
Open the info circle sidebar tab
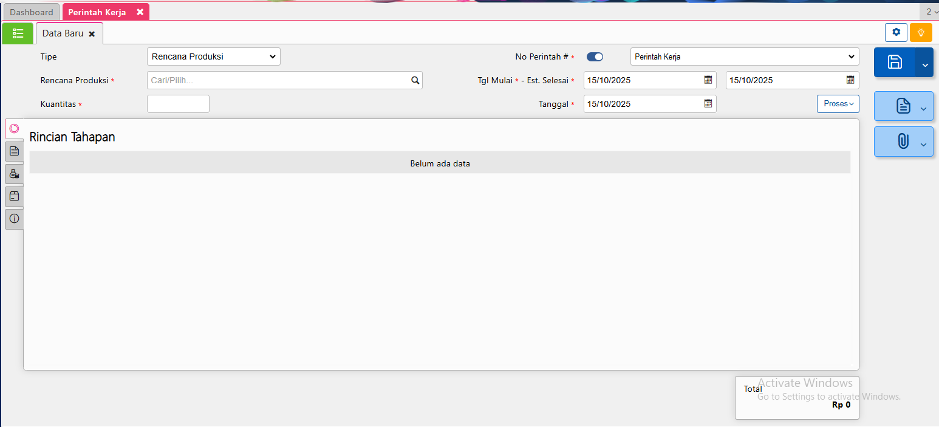tap(14, 219)
